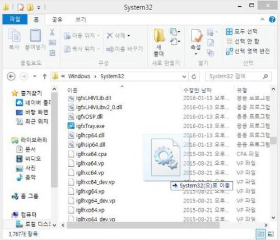Open the recent locations dropdown arrow
This screenshot has height=240, width=280.
point(35,77)
